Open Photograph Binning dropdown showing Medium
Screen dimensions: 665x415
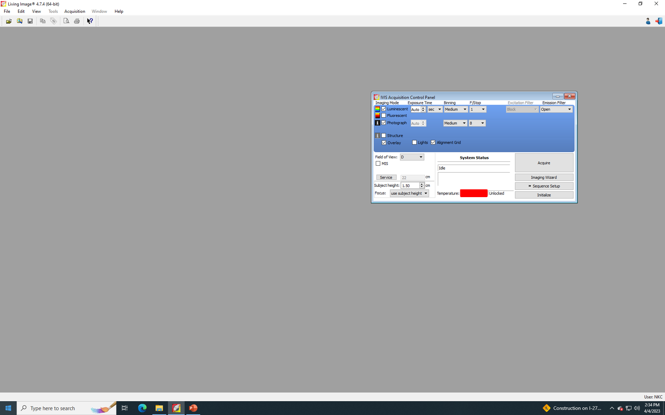point(455,123)
